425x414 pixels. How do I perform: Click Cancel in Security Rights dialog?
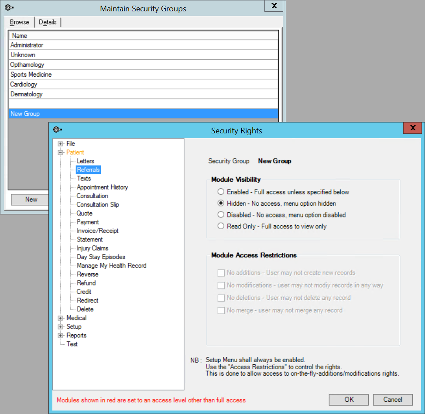click(393, 400)
